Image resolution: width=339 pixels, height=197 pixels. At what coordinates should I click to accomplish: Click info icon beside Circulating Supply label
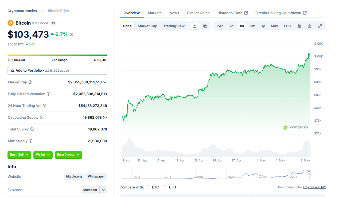tap(42, 117)
